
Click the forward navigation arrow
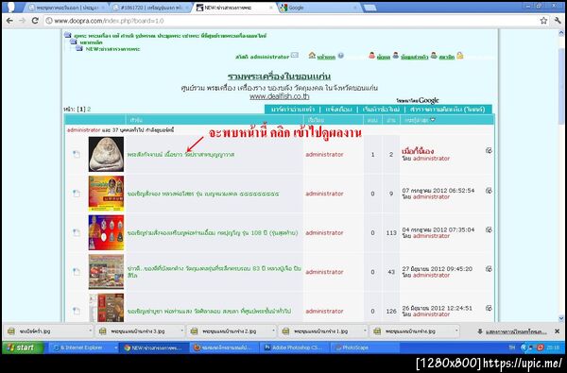click(22, 21)
